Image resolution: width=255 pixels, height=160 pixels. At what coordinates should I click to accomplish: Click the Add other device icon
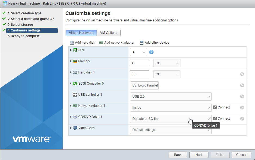tap(142, 43)
